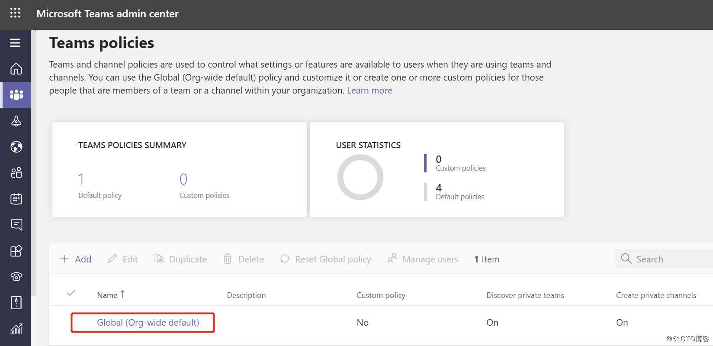
Task: Click the Discover private teams 'On' cell
Action: coord(492,322)
